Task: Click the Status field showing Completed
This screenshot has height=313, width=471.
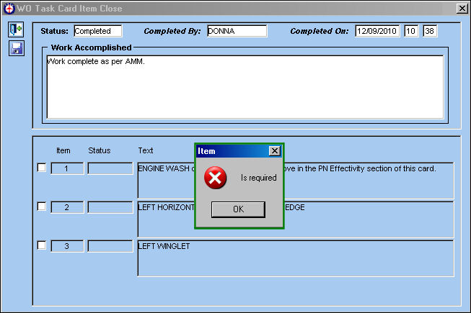Action: tap(98, 31)
